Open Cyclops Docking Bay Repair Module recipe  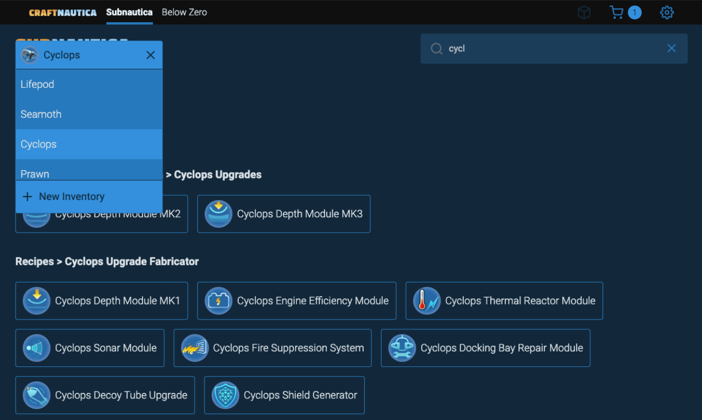tap(485, 348)
